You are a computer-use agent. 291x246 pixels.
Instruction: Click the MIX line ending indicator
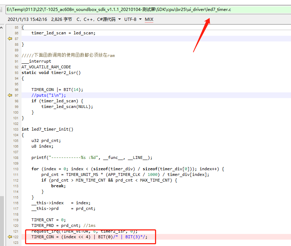pos(149,19)
